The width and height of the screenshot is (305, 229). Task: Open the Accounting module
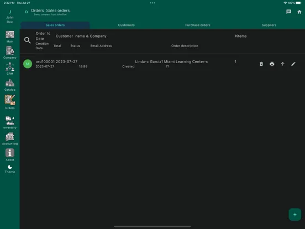[10, 139]
